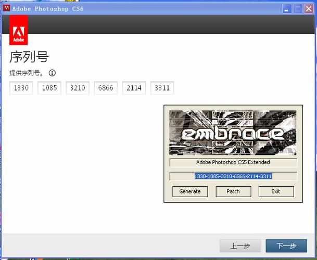This screenshot has height=260, width=317.
Task: Select the second serial field 1085
Action: click(x=49, y=88)
